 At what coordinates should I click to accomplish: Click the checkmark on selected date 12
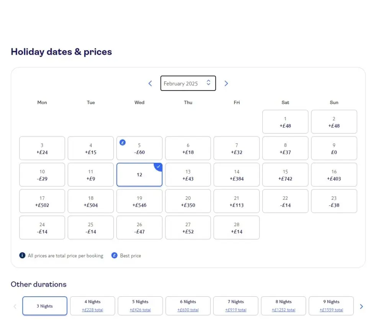[158, 167]
